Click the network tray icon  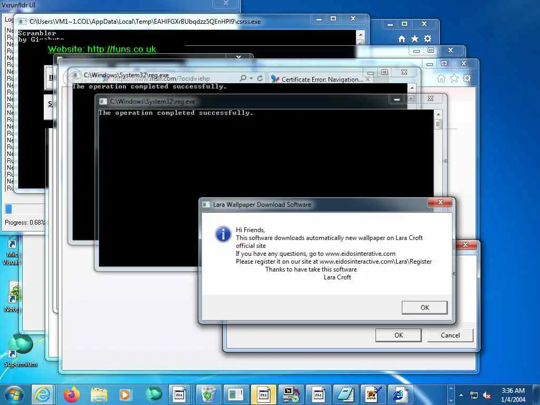click(474, 396)
